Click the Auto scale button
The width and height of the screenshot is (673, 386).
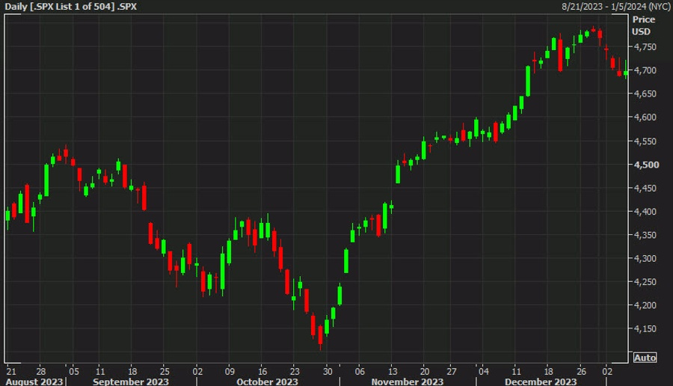645,358
